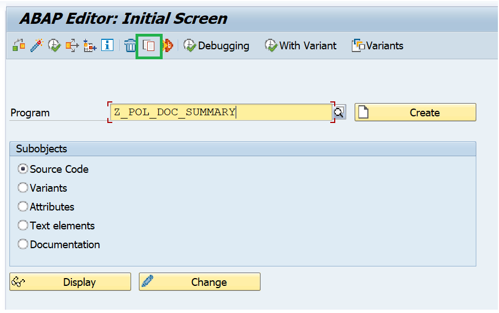Click the Debugging toolbar button

point(216,45)
